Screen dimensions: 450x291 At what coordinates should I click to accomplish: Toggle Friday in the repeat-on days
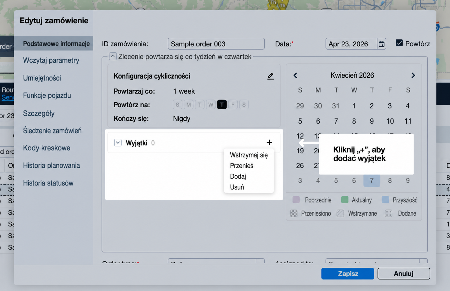(233, 105)
